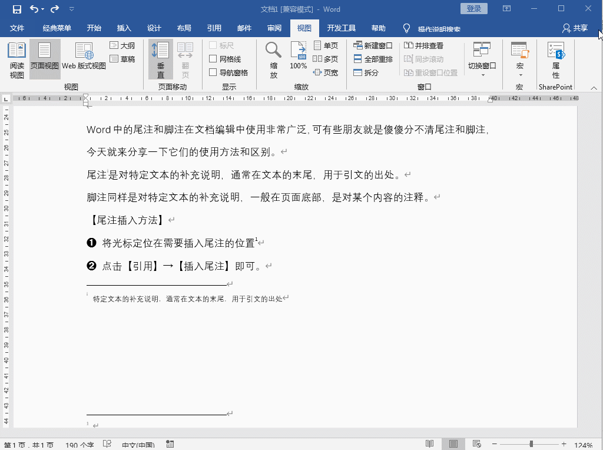Click Reset Window Position (重设窗口位置)
Viewport: 603px width, 450px height.
430,72
